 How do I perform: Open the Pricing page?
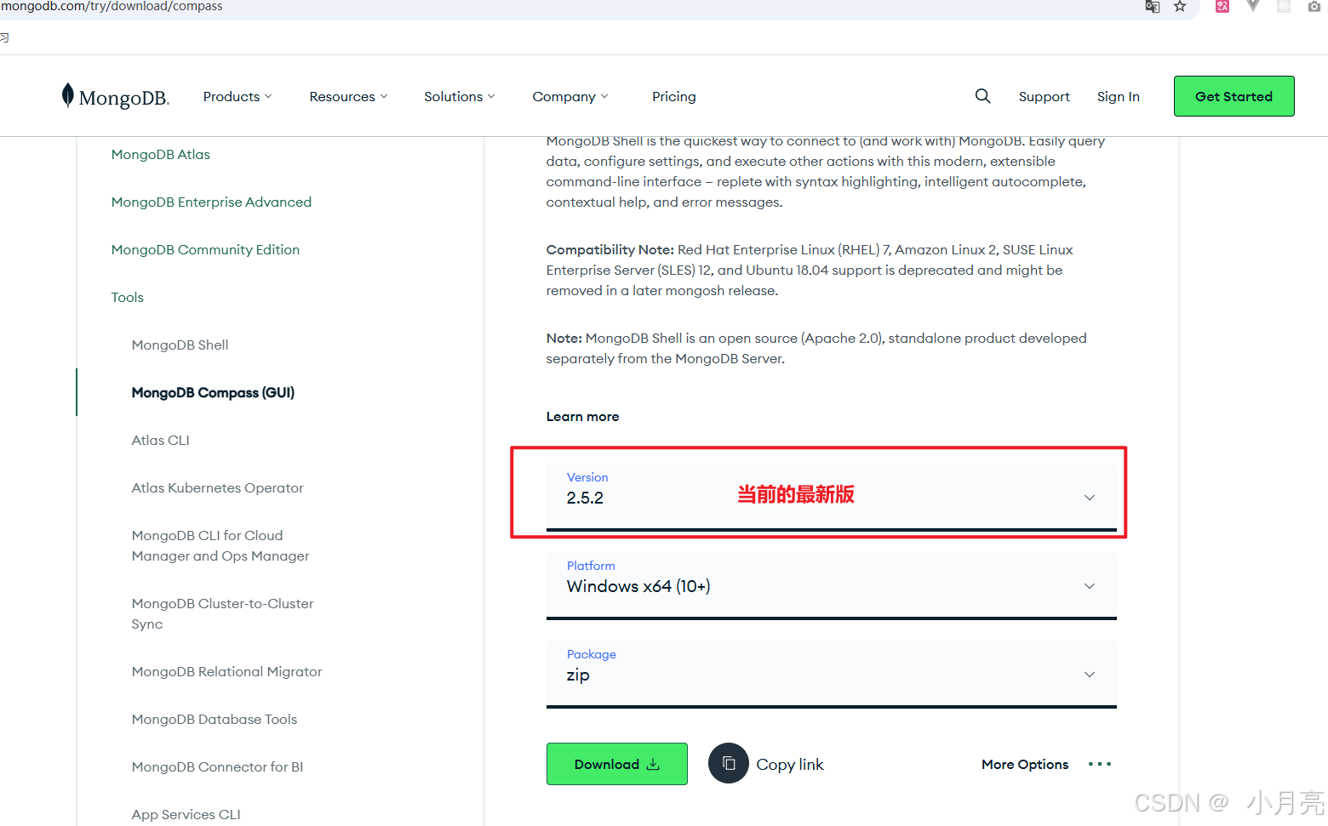[x=674, y=96]
